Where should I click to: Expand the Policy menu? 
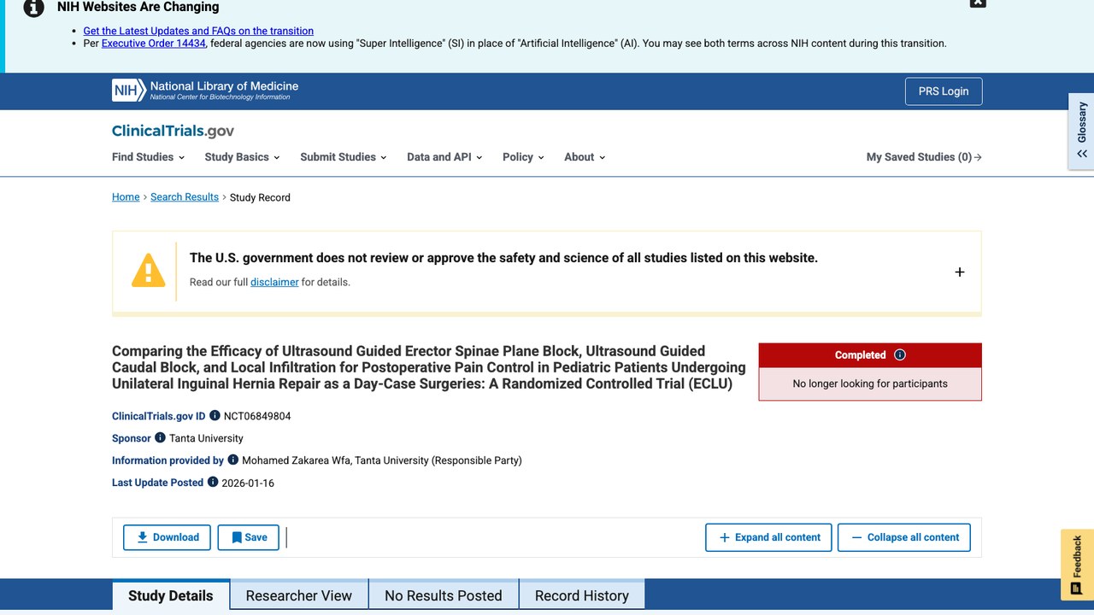click(523, 157)
